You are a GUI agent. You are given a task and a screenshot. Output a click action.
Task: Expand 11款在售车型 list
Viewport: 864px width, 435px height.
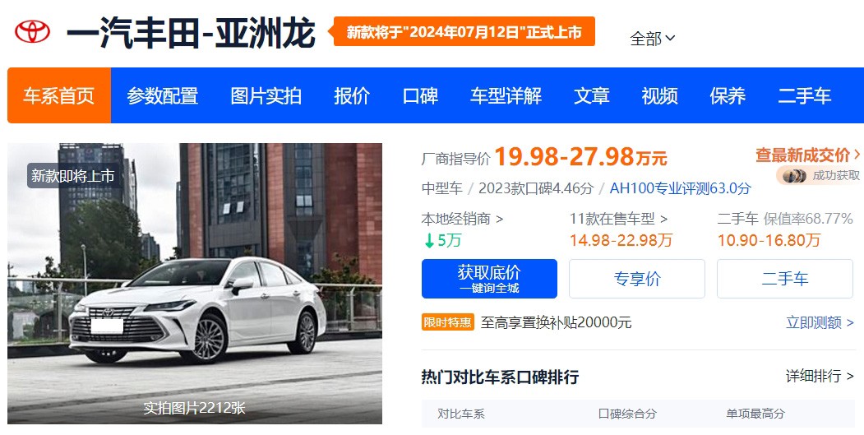point(618,219)
